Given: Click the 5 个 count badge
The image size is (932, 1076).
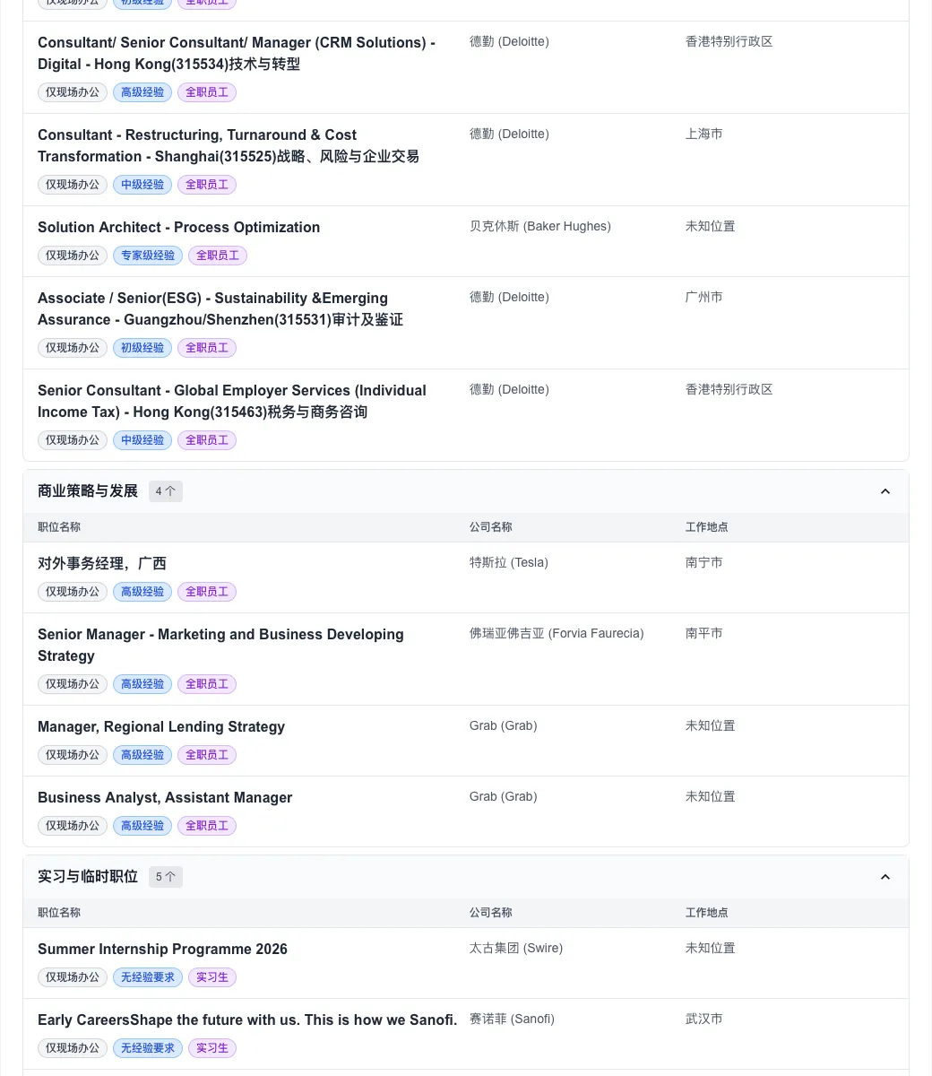Looking at the screenshot, I should click(x=166, y=877).
